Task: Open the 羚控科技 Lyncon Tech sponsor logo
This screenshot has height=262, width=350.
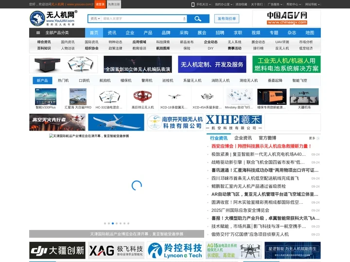Action: (175, 250)
